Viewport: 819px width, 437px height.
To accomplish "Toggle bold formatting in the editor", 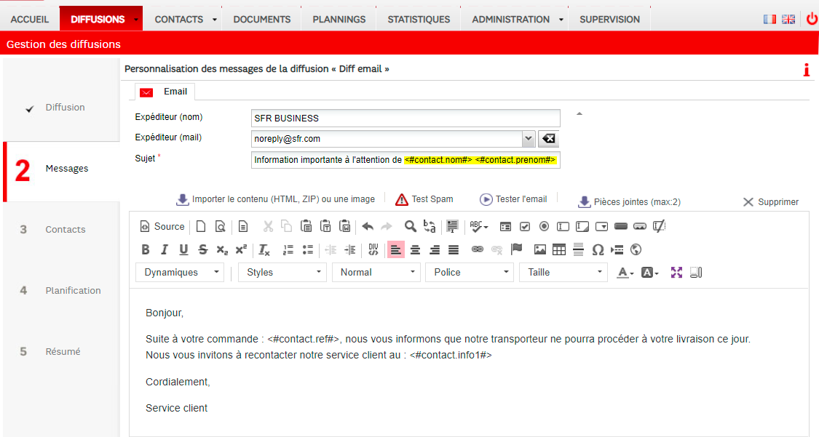I will [146, 249].
